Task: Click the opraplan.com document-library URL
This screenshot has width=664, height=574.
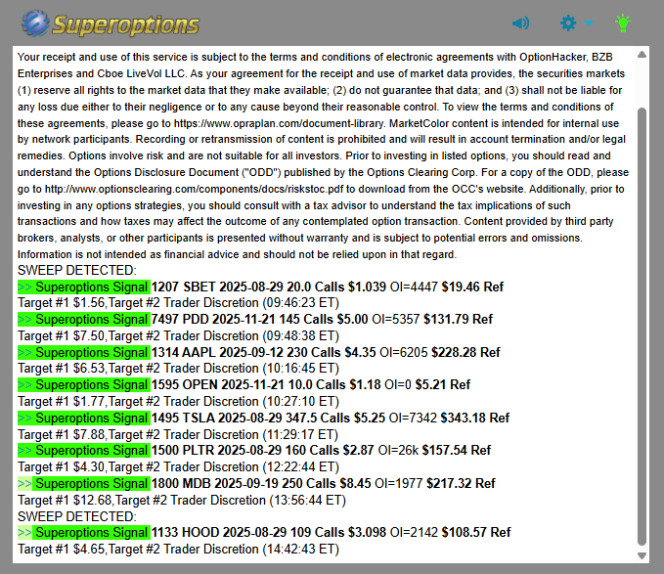Action: pyautogui.click(x=309, y=123)
